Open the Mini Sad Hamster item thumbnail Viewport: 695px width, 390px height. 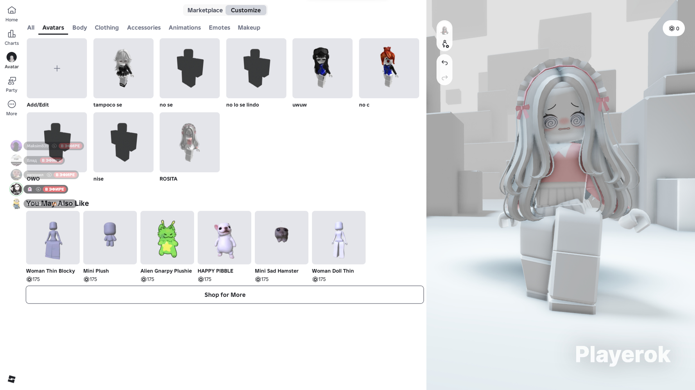click(x=281, y=238)
